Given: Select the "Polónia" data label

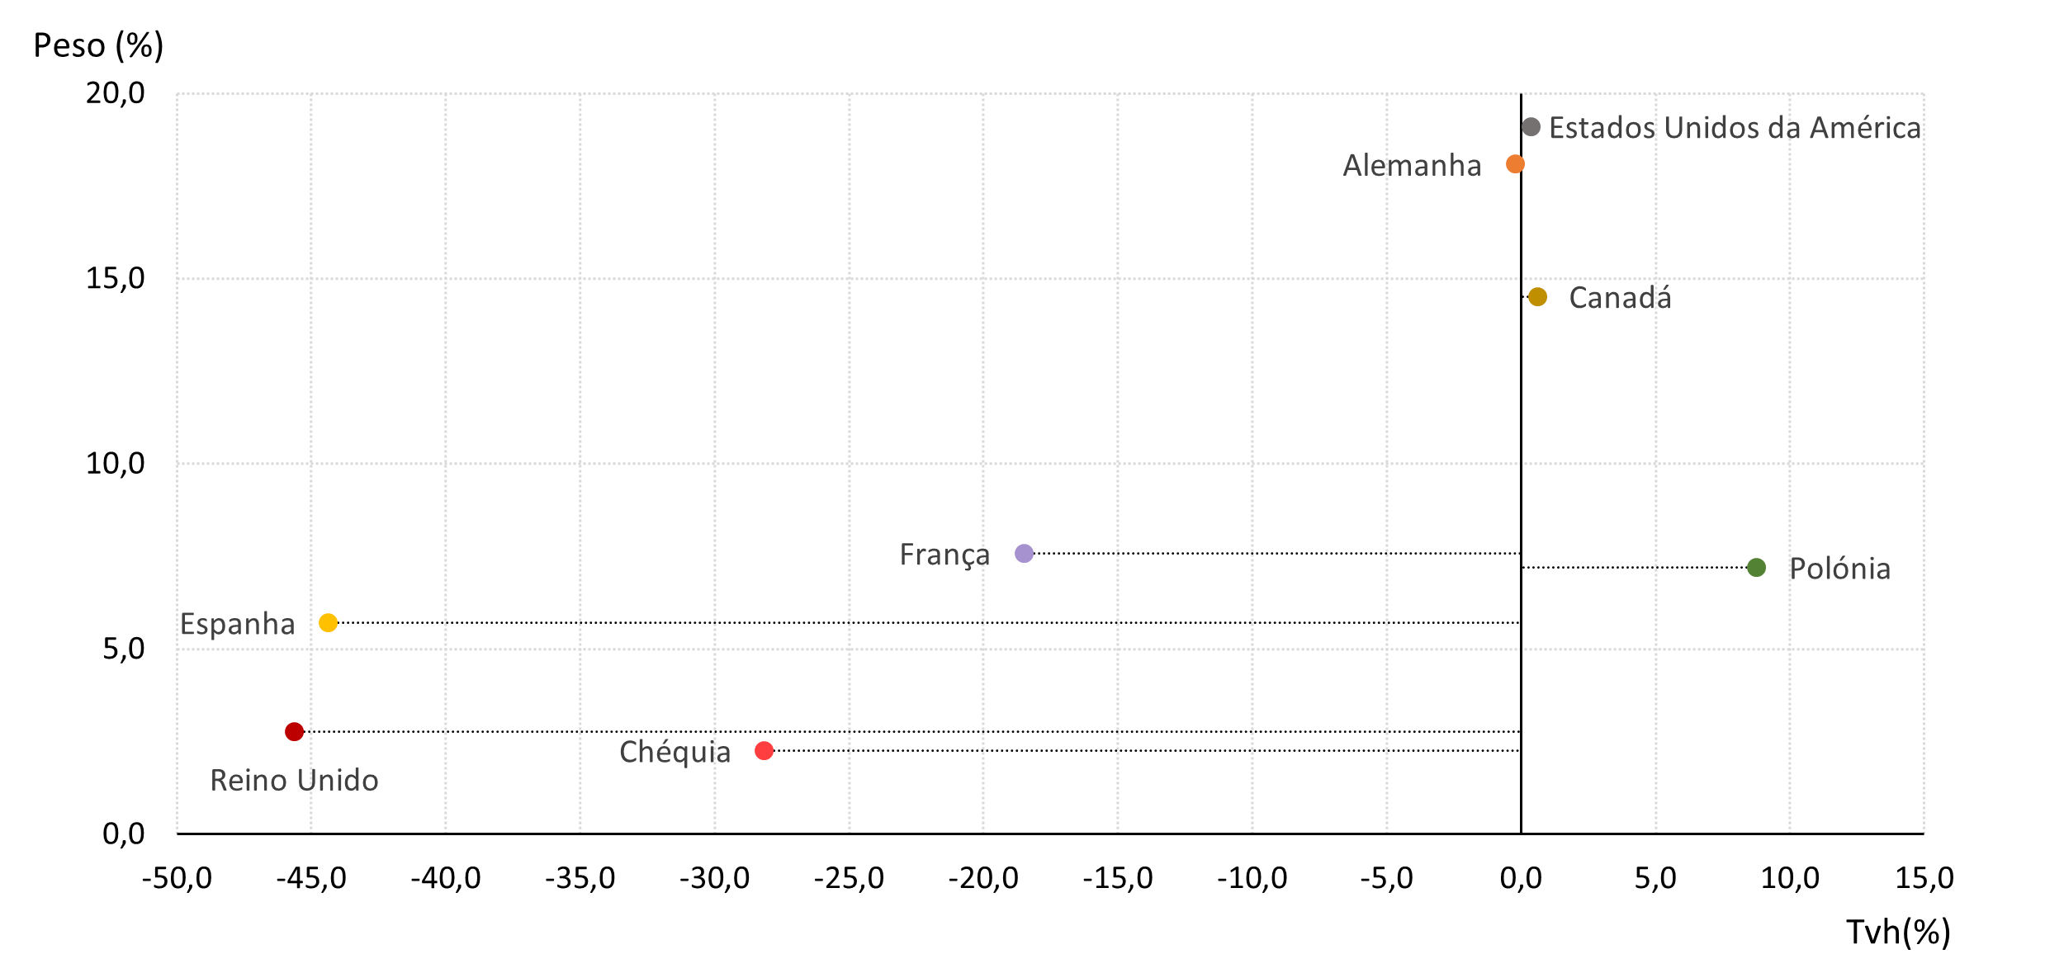Looking at the screenshot, I should [x=1839, y=569].
